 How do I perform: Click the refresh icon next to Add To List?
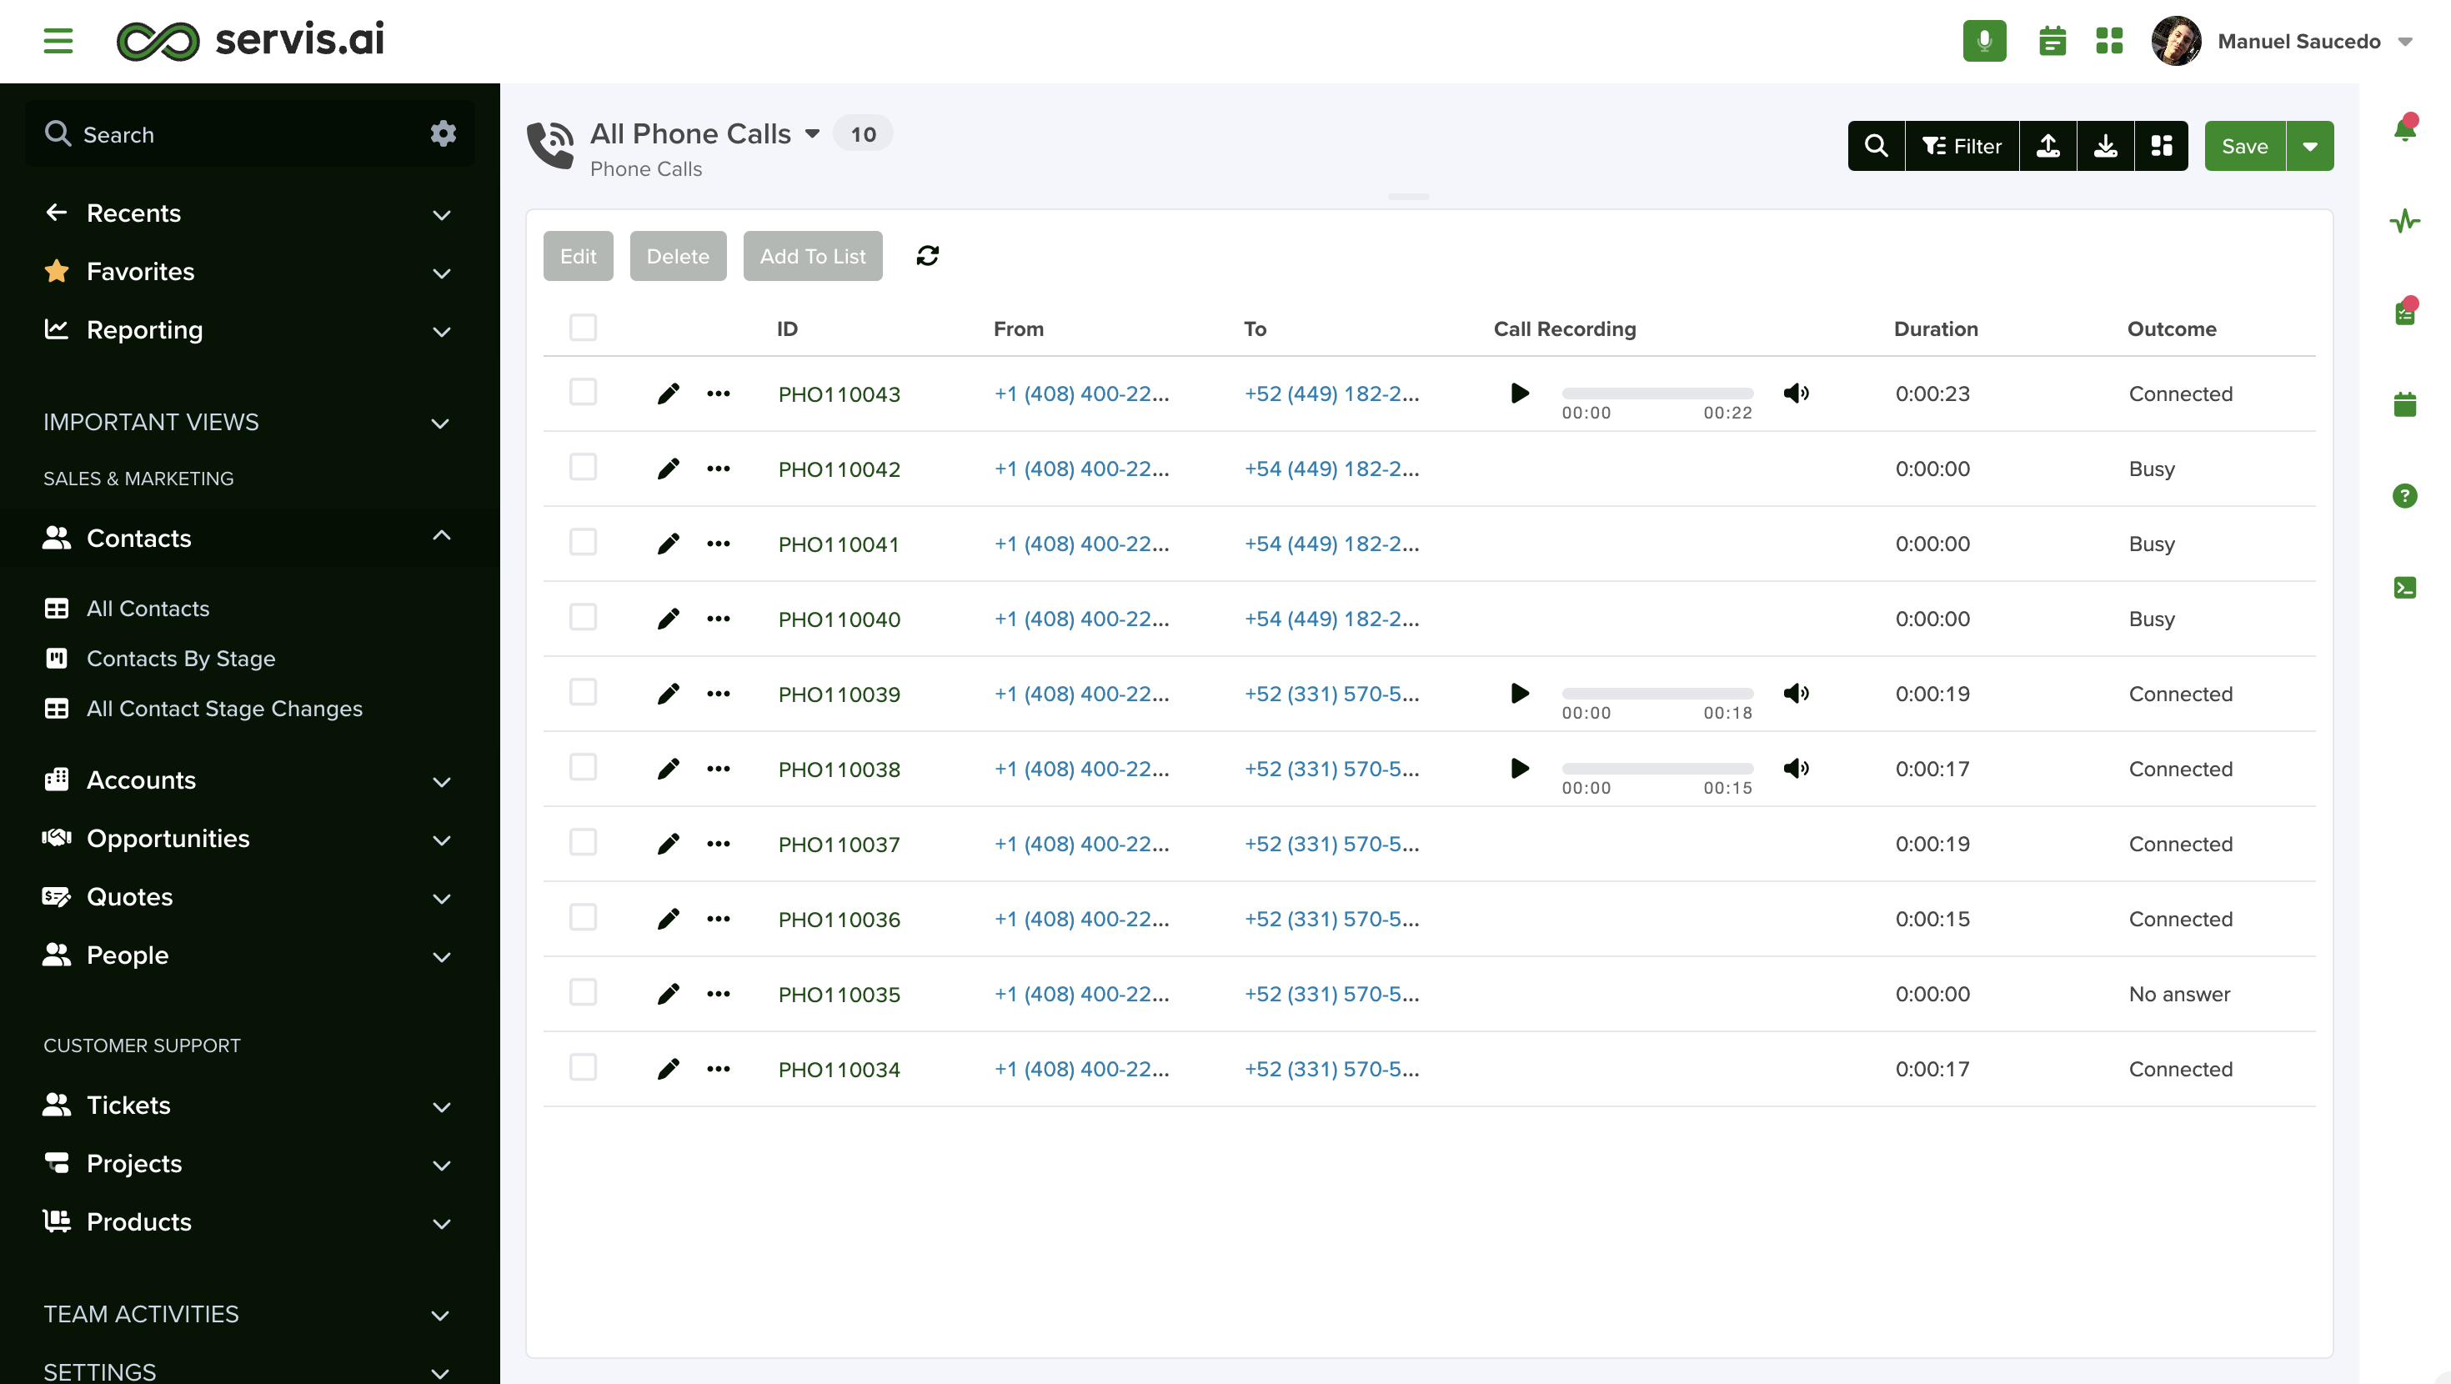[927, 255]
